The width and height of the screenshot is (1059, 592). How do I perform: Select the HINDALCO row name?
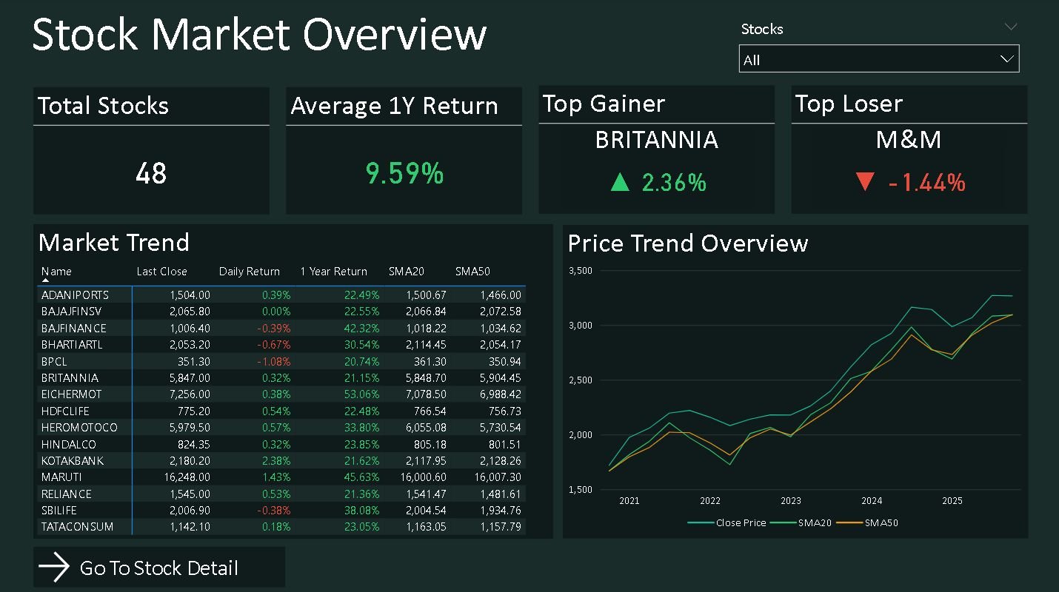(68, 444)
